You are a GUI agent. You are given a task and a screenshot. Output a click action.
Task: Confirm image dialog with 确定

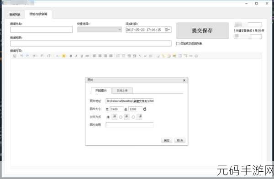(x=167, y=140)
